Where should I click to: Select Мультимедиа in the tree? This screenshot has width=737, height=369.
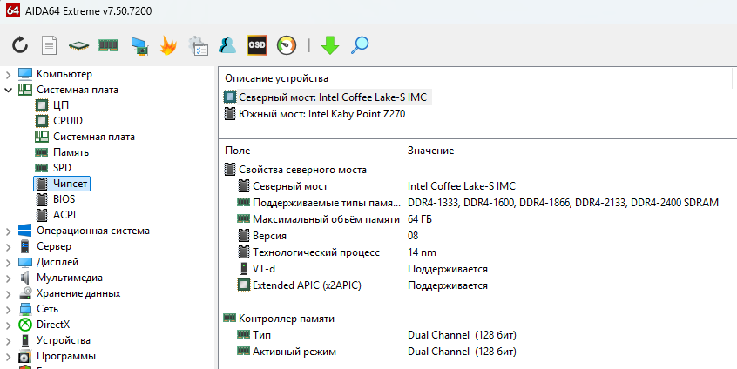[70, 278]
